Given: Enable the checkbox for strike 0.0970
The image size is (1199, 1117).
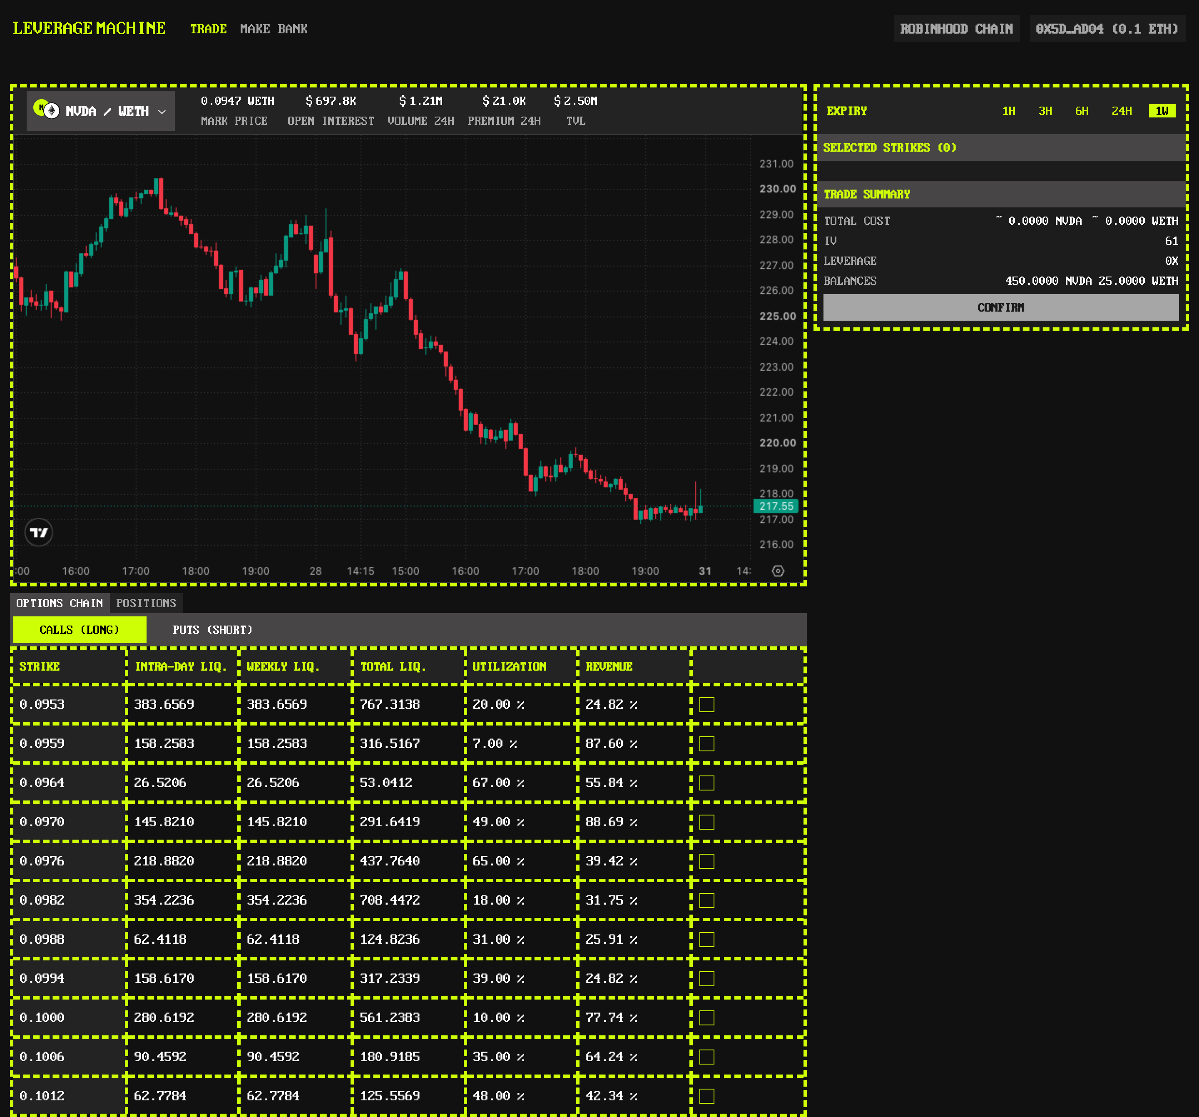Looking at the screenshot, I should click(707, 822).
